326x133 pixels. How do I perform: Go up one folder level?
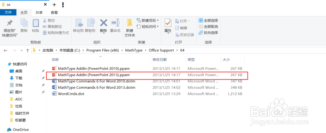click(28, 50)
